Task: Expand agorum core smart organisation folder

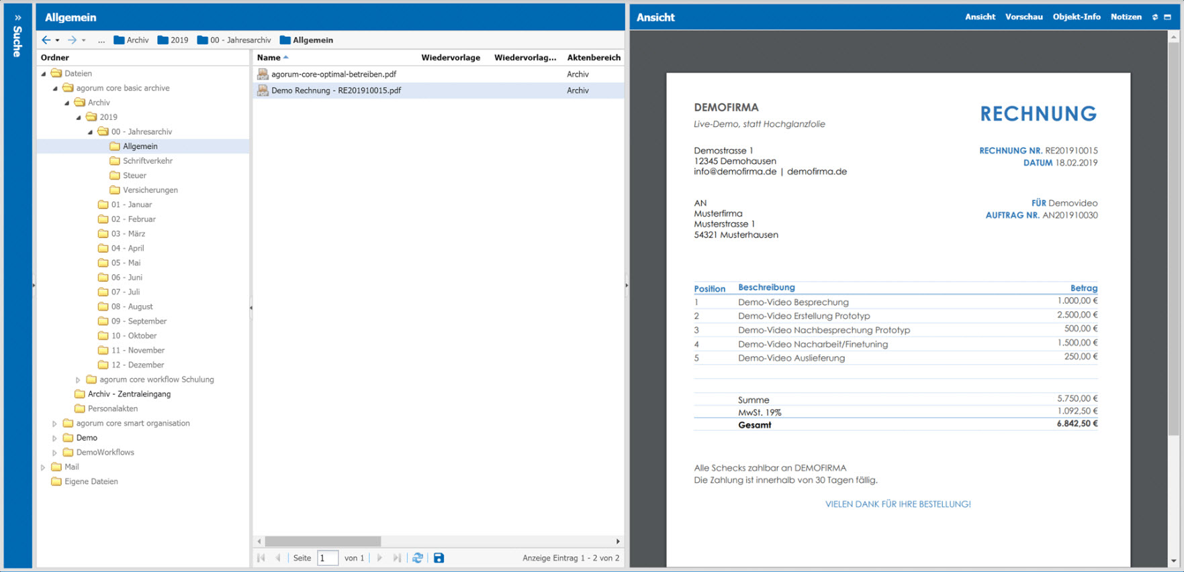Action: [55, 424]
